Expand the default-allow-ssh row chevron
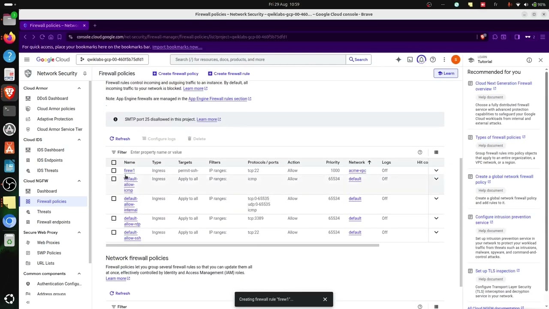This screenshot has width=549, height=309. (x=436, y=233)
